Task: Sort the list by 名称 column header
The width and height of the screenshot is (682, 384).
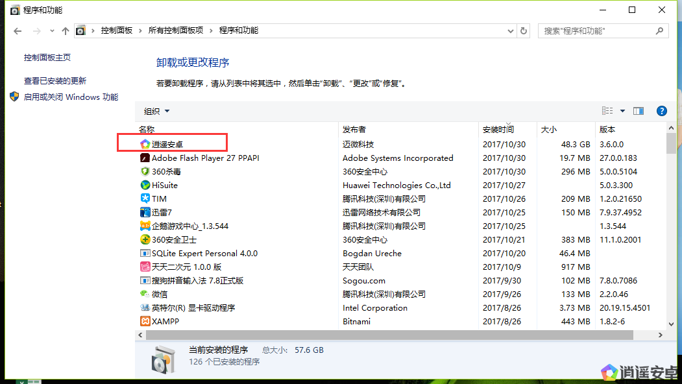Action: click(x=147, y=129)
